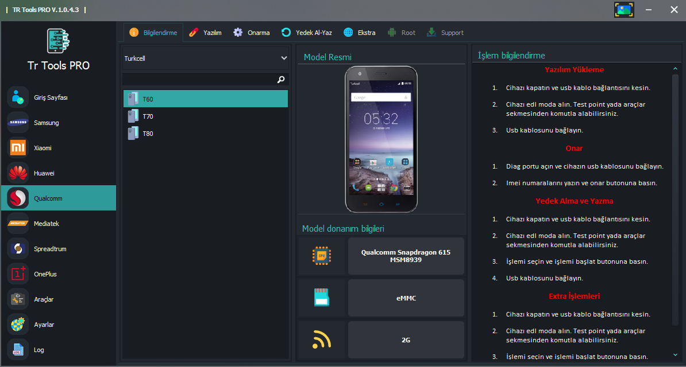Switch to the Yazılım tab

point(205,33)
